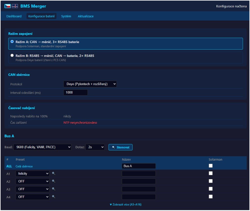Open the Aktualizace tab
This screenshot has height=211, width=250.
pos(86,16)
